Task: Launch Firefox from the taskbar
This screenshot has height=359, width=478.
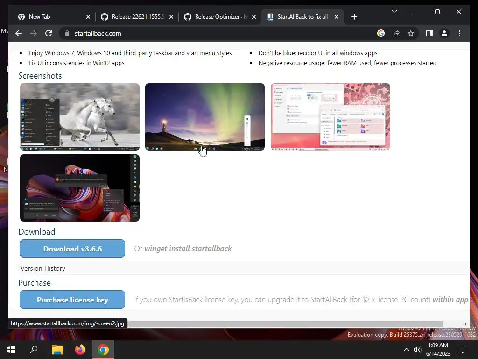Action: [x=80, y=350]
